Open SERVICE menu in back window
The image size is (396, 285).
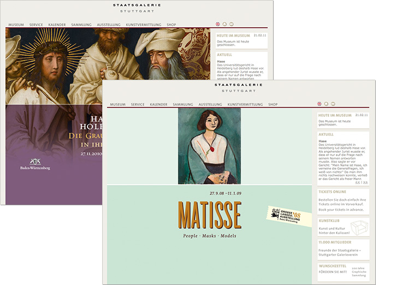tap(36, 25)
